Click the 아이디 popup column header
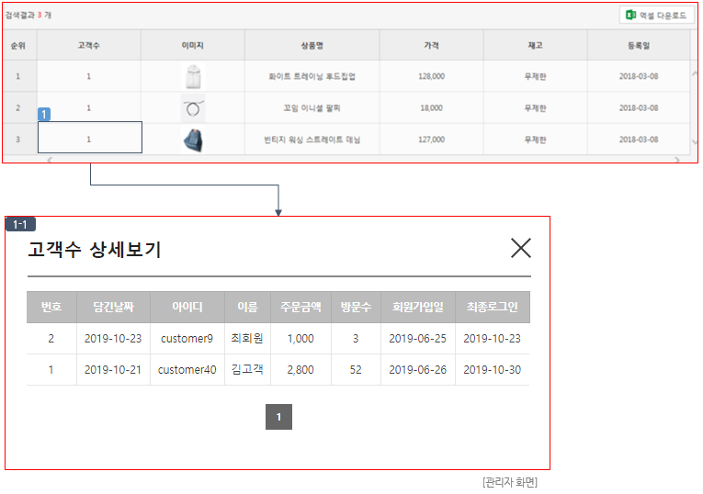703x494 pixels. coord(187,307)
